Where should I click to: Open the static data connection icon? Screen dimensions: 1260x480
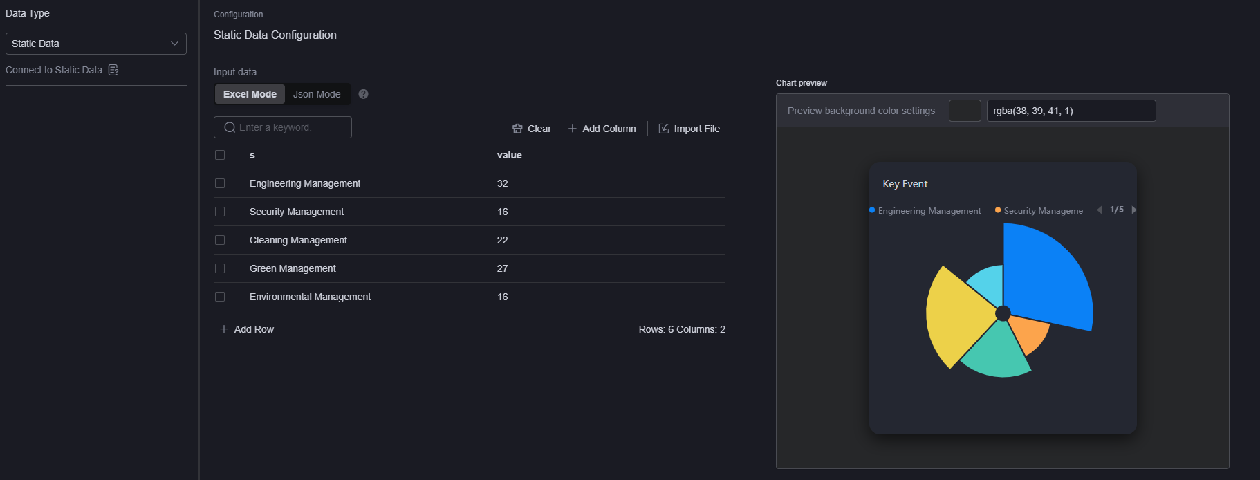(113, 70)
